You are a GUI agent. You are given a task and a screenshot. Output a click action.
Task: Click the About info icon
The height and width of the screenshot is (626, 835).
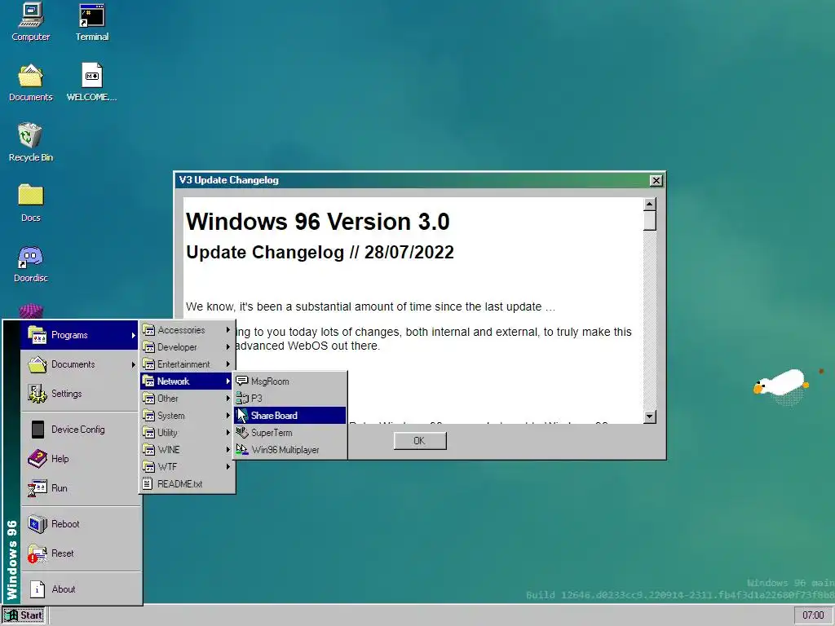[x=37, y=589]
